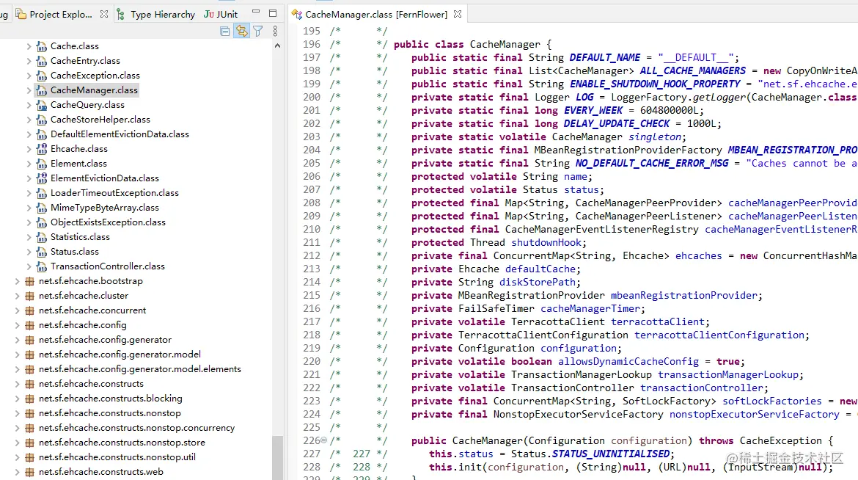Minimize the Project Explorer panel
Screen dimensions: 858x480
[x=255, y=12]
